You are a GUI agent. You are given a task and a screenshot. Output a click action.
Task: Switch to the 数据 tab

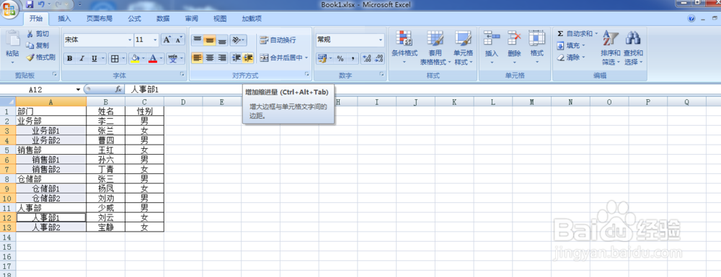click(x=163, y=19)
